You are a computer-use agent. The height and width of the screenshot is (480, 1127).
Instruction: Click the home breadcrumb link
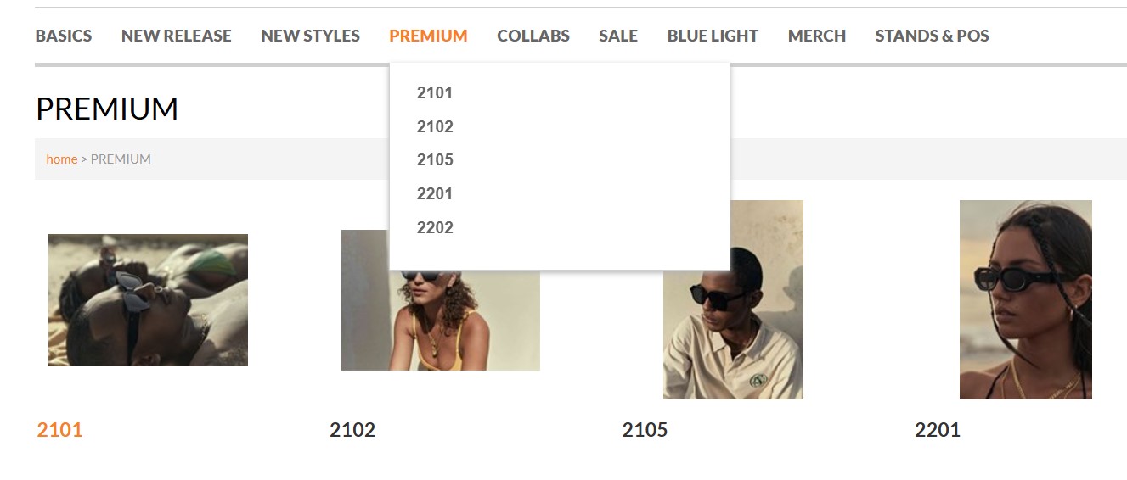tap(61, 159)
